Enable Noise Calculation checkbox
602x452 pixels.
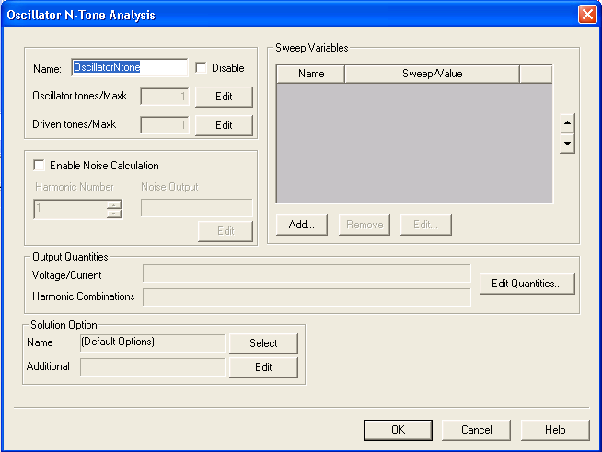click(39, 166)
